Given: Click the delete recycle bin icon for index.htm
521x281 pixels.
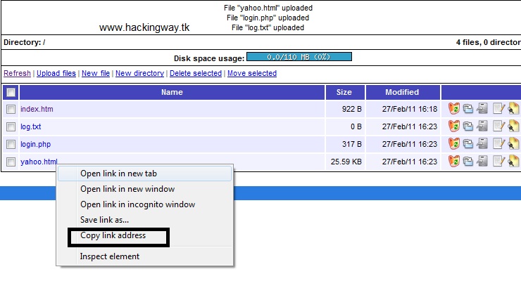Looking at the screenshot, I should tap(454, 108).
